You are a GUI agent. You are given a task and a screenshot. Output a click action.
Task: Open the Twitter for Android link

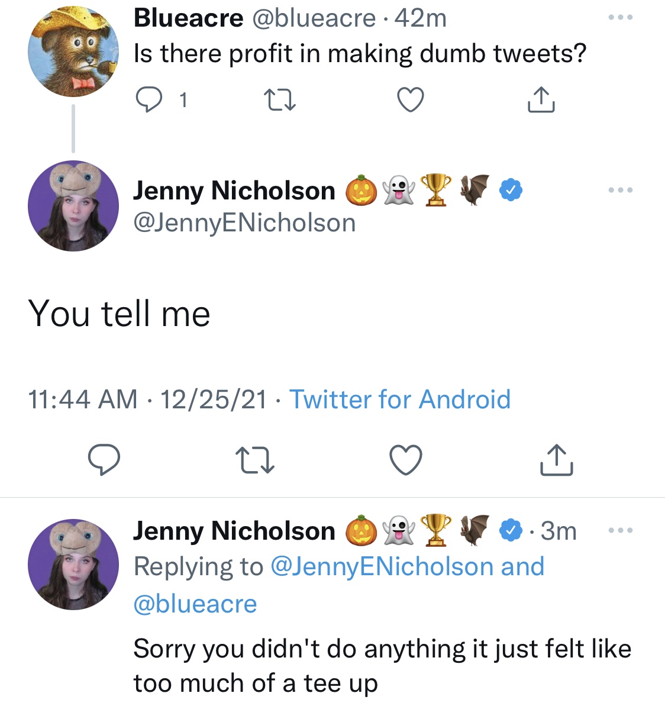pos(399,399)
